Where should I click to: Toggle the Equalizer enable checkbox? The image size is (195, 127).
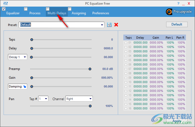point(4,9)
